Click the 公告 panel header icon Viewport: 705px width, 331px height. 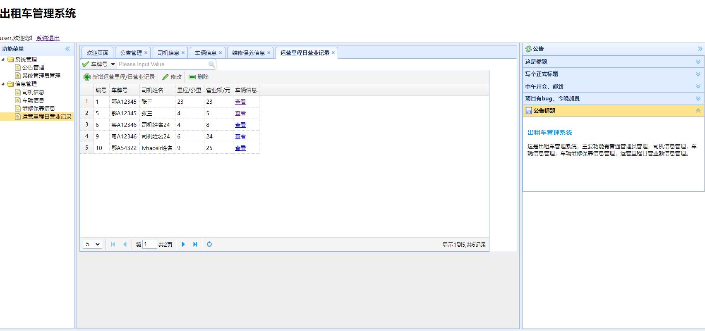point(528,49)
